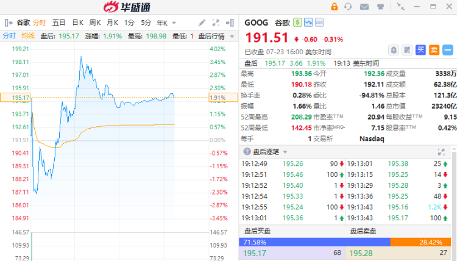457x261 pixels.
Task: Open the customer service headset icon
Action: click(348, 7)
